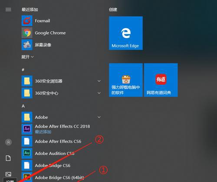Select the Adobe folder label
The image size is (217, 182).
tap(41, 117)
